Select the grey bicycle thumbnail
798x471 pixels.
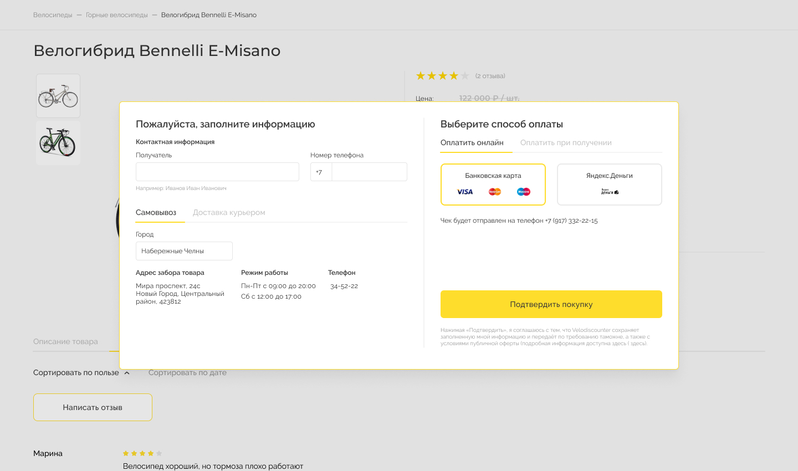[58, 96]
